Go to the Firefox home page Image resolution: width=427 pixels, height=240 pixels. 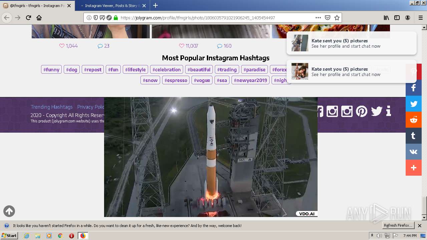(x=39, y=18)
